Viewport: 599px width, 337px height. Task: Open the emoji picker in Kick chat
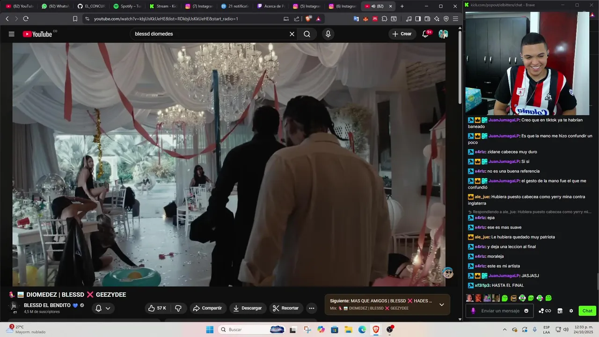pos(526,311)
